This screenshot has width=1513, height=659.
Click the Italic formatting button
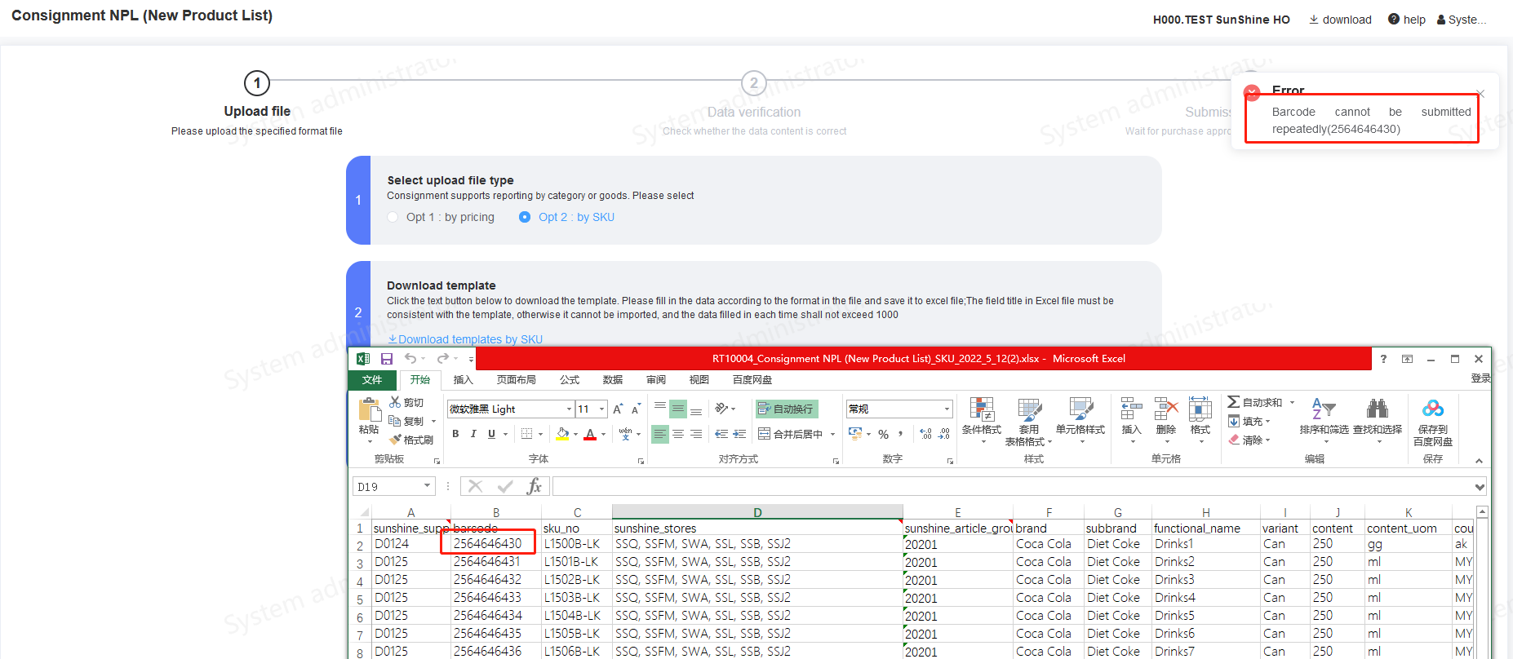tap(473, 434)
